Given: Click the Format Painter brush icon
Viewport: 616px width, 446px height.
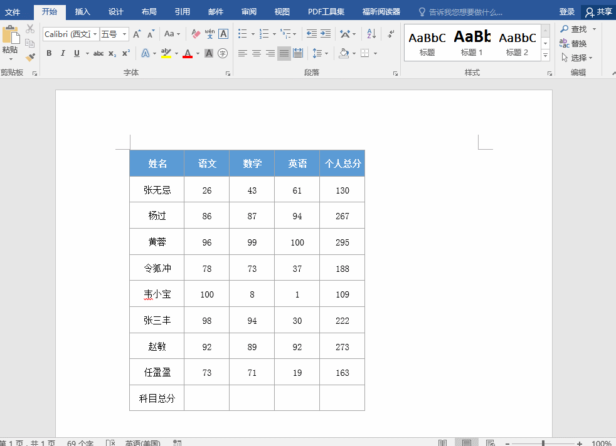Looking at the screenshot, I should (x=30, y=57).
